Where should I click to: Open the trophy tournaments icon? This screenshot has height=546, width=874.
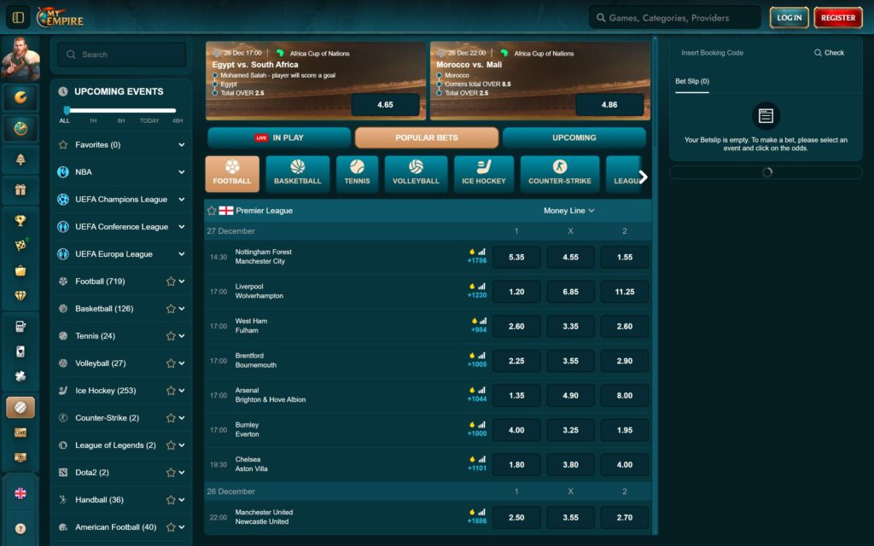[19, 219]
